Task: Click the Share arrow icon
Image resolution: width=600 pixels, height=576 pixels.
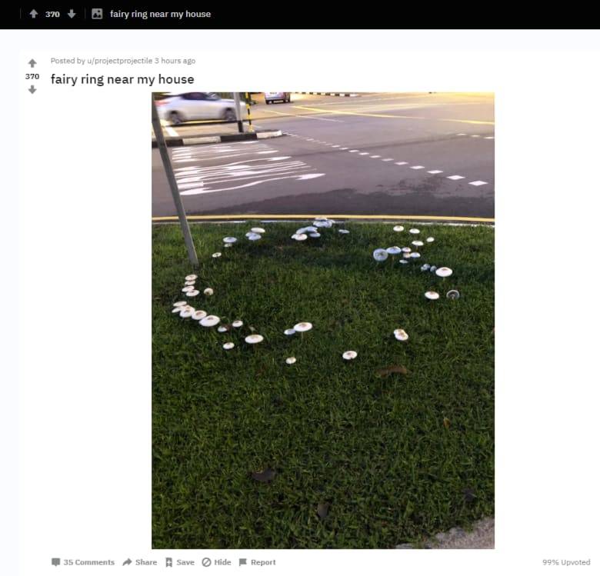Action: [127, 562]
